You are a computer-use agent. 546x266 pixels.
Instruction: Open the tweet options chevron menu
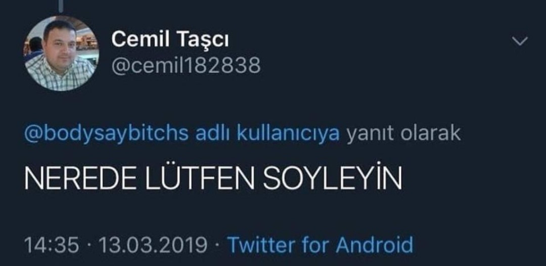520,41
